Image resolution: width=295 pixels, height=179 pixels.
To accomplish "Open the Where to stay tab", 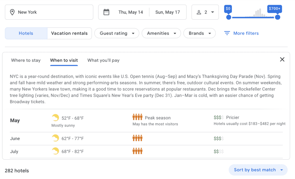I will [26, 60].
